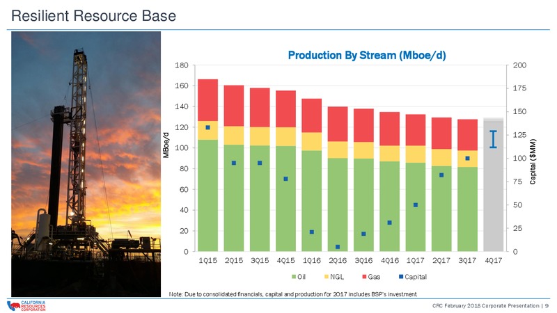
Task: Click the CRC February 2018 Corporate Presentation footer
Action: [490, 305]
